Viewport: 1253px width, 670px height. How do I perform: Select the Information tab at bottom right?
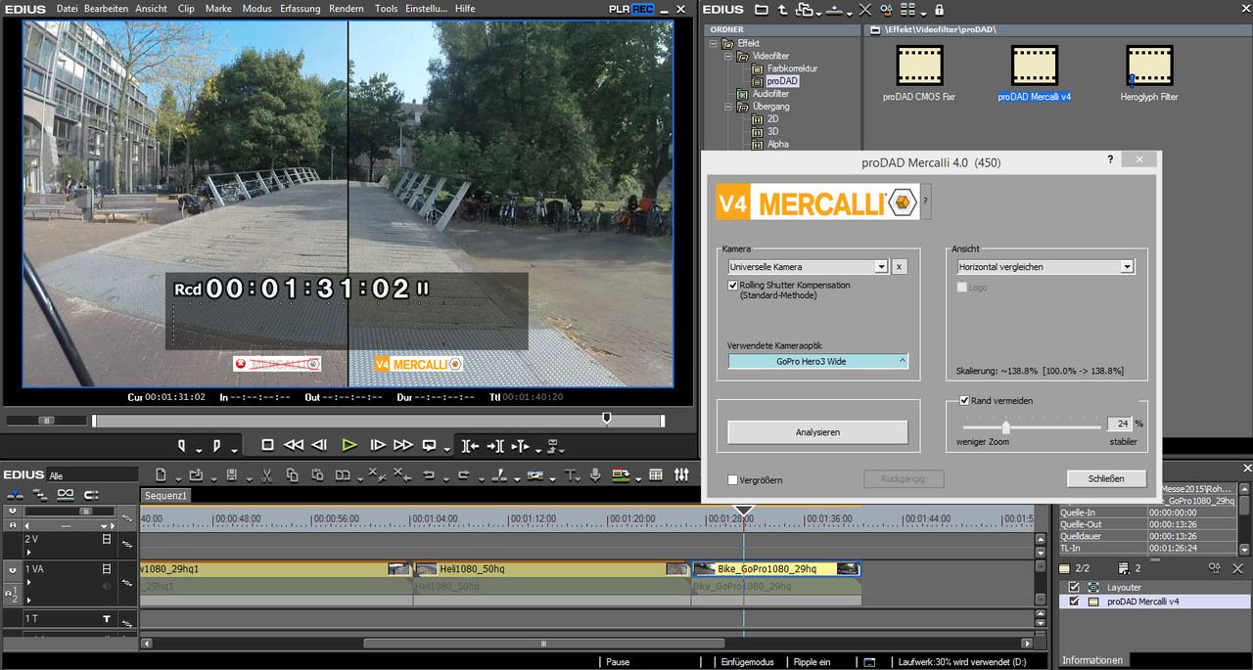(x=1092, y=660)
